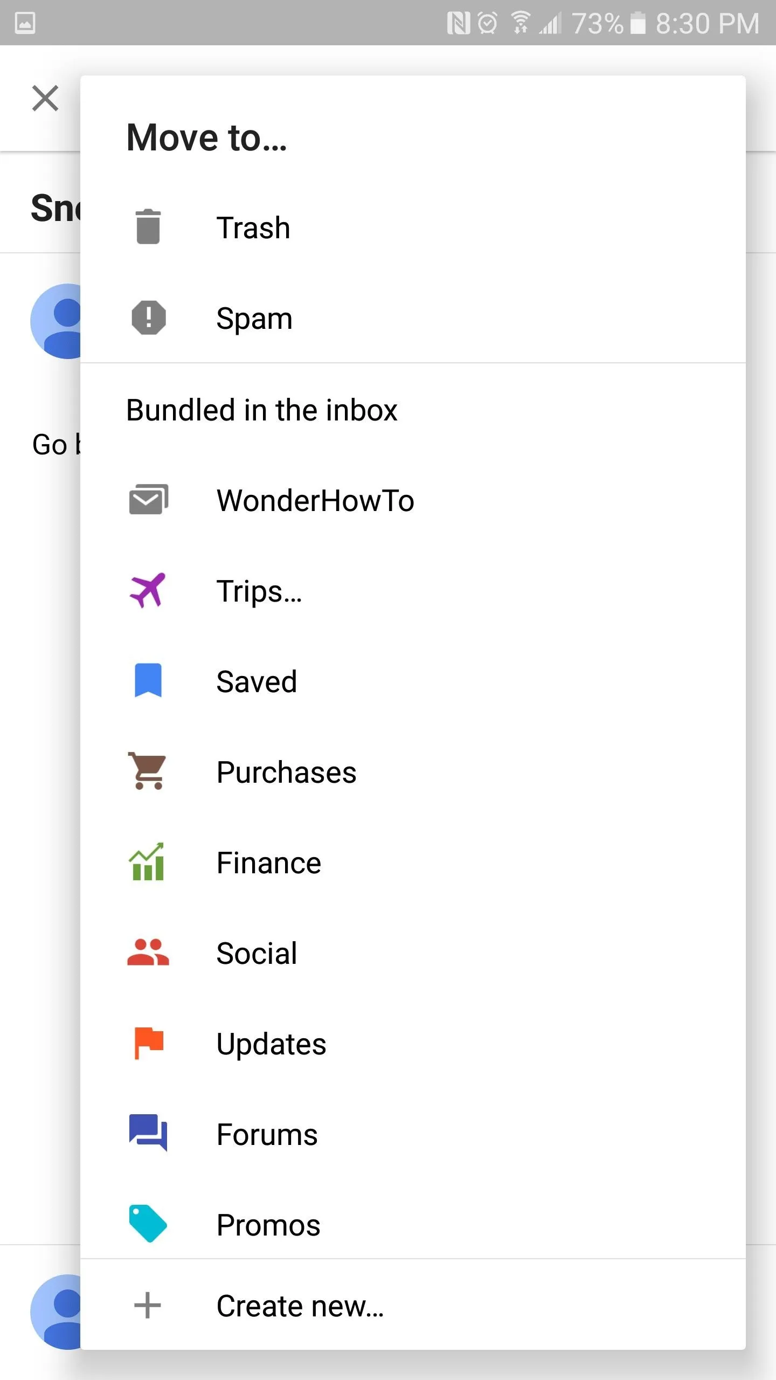Tap the shopping cart Purchases icon
The height and width of the screenshot is (1380, 776).
[x=147, y=771]
